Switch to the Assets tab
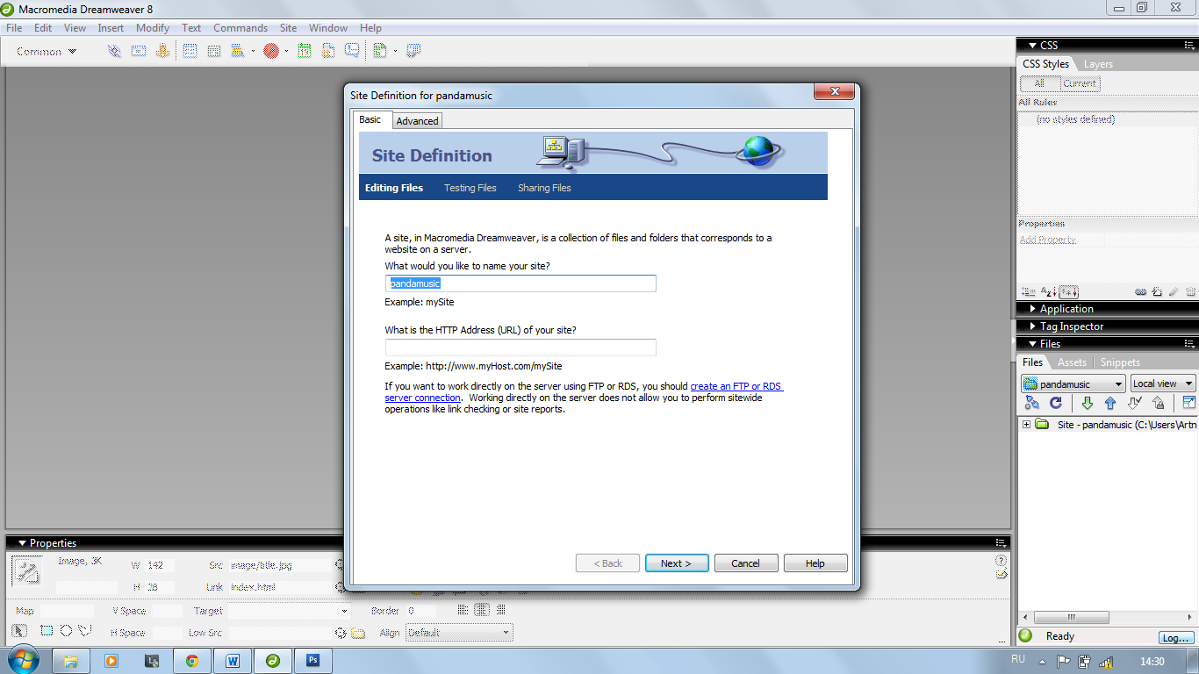 (x=1072, y=362)
